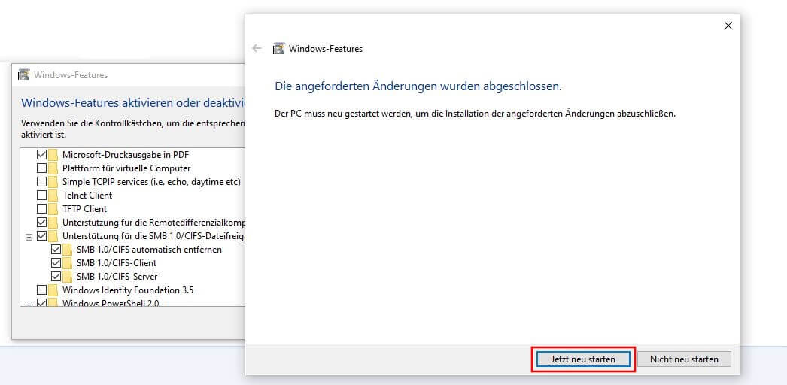Uncheck Microsoft-Druckausgabe in PDF checkbox

[x=41, y=154]
